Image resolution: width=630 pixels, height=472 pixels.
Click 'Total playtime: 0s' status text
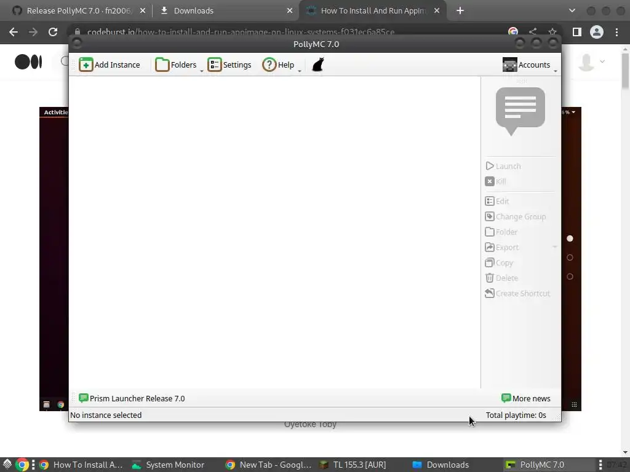[516, 415]
